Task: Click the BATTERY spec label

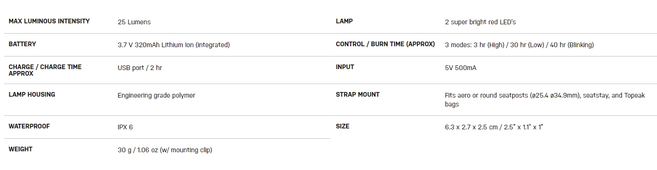Action: click(x=22, y=44)
